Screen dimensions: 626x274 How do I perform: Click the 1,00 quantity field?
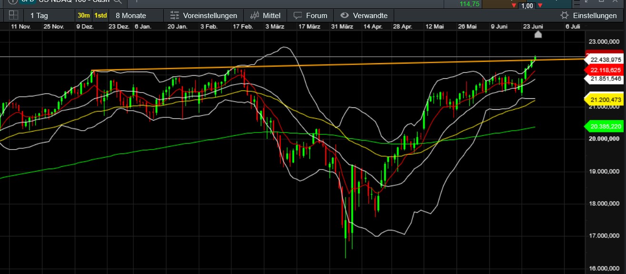527,6
